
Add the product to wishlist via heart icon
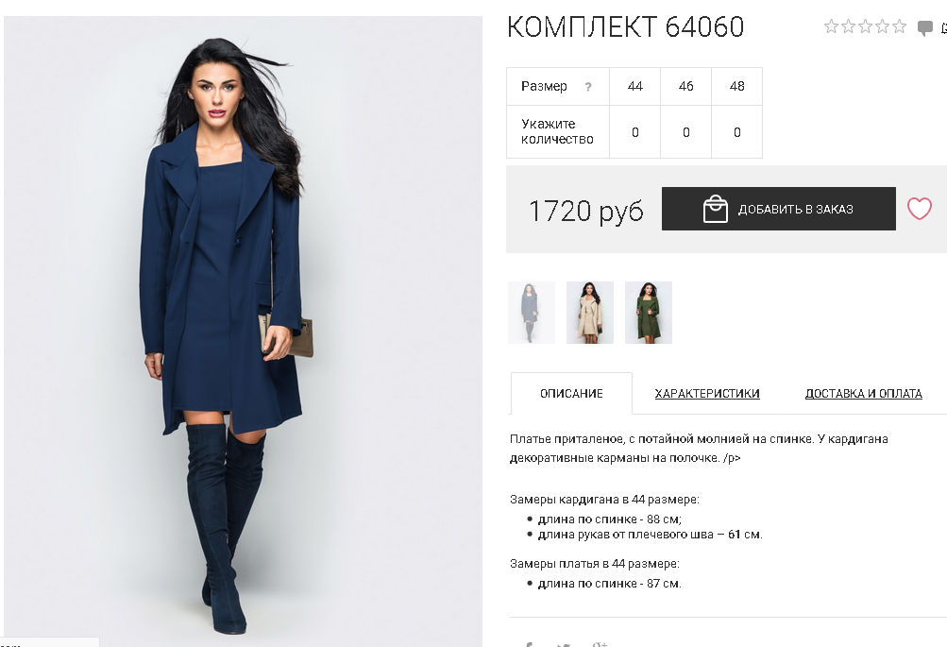click(x=920, y=209)
